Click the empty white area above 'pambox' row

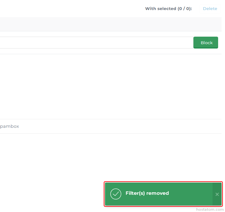click(x=109, y=86)
